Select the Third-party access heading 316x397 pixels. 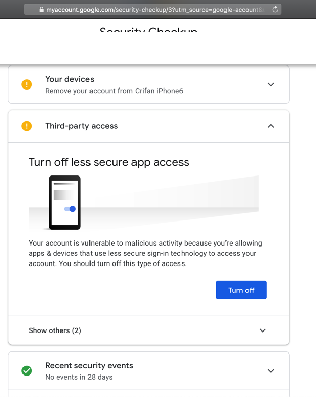81,126
